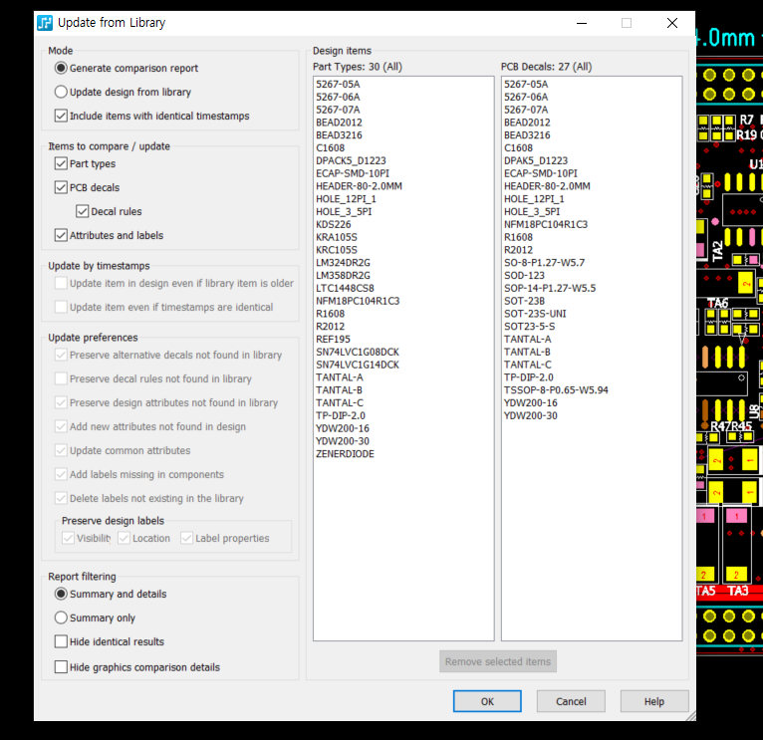Choose Update design from library option
Screen dimensions: 763x740
[x=62, y=92]
